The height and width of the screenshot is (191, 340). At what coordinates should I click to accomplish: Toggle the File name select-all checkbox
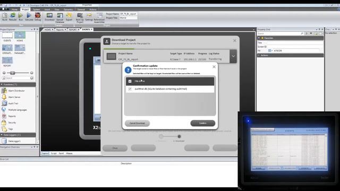(x=130, y=81)
